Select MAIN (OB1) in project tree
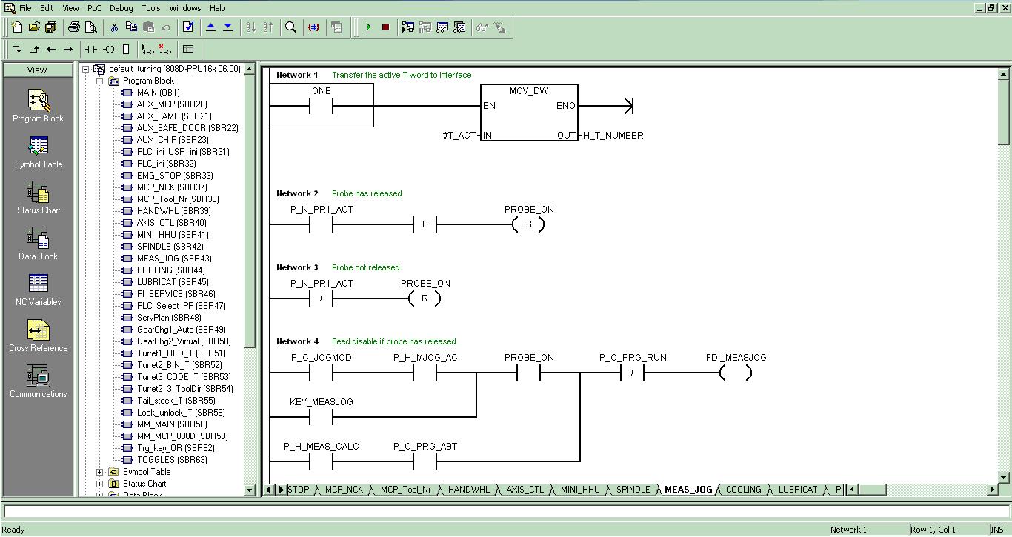Screen dimensions: 1012x537 (x=158, y=93)
